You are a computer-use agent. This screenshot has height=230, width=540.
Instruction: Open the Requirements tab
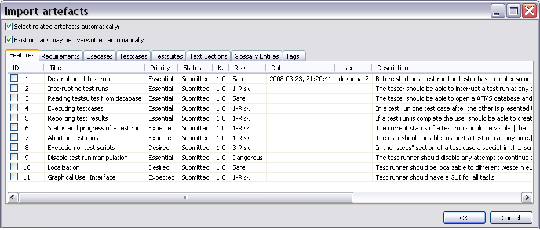pos(61,56)
